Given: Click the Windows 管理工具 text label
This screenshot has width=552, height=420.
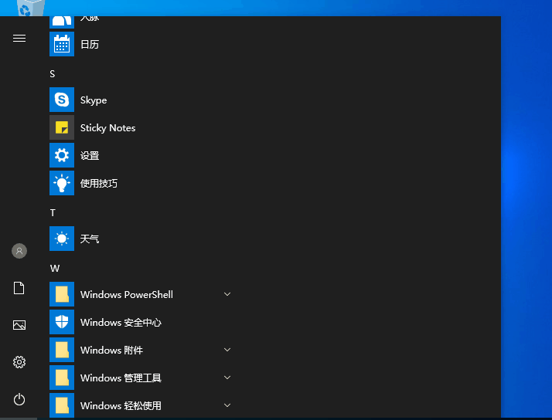Looking at the screenshot, I should coord(121,378).
